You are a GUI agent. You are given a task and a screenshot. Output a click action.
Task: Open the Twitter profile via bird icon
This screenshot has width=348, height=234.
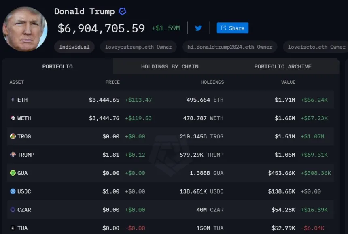tap(197, 28)
